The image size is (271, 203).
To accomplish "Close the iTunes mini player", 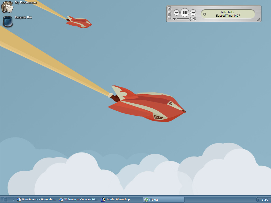I will pyautogui.click(x=170, y=8).
